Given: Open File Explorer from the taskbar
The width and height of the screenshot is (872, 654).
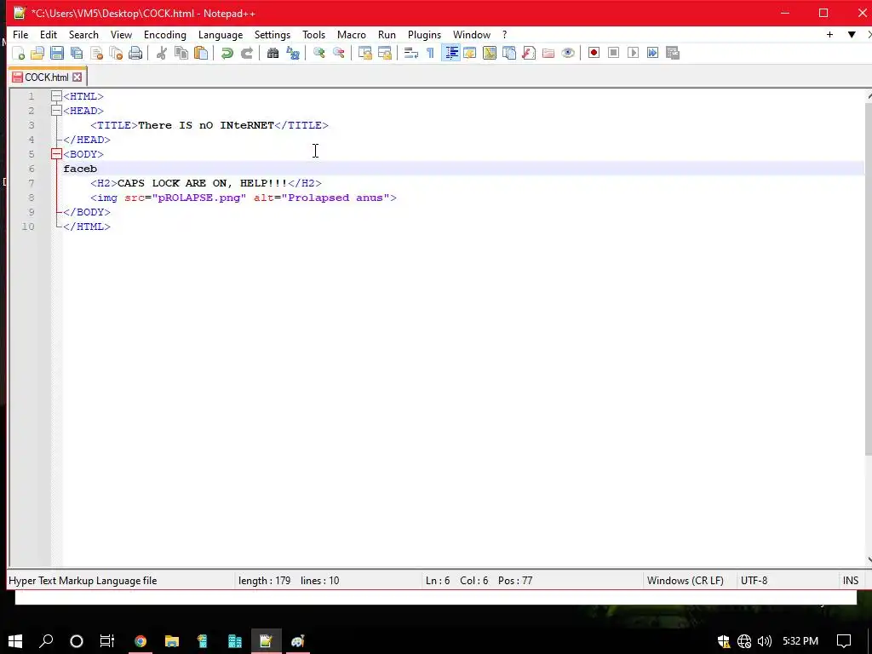Looking at the screenshot, I should (172, 641).
